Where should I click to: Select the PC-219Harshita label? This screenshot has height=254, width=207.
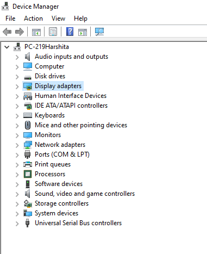[x=47, y=47]
